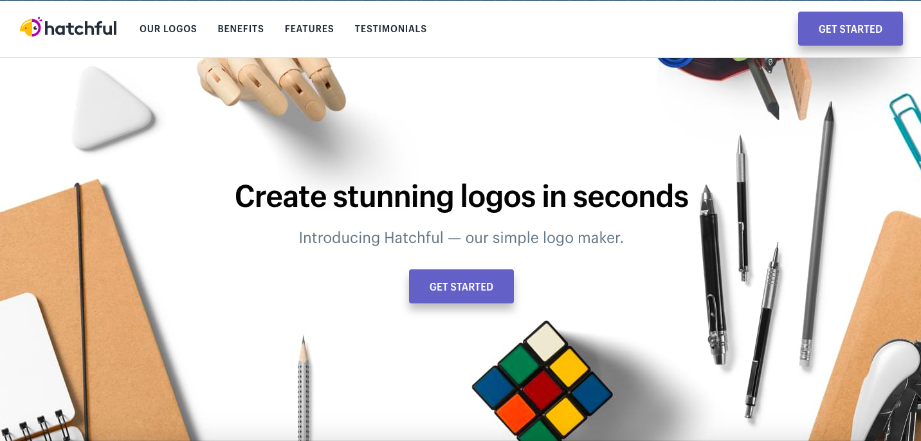Click the Introducing Hatchful subheading text
This screenshot has width=921, height=441.
(x=461, y=238)
